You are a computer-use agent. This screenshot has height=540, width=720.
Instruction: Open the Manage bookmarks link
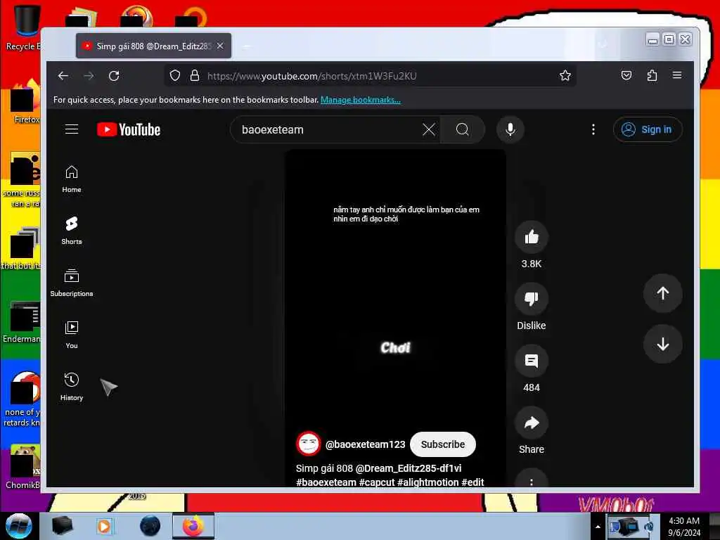pos(361,100)
